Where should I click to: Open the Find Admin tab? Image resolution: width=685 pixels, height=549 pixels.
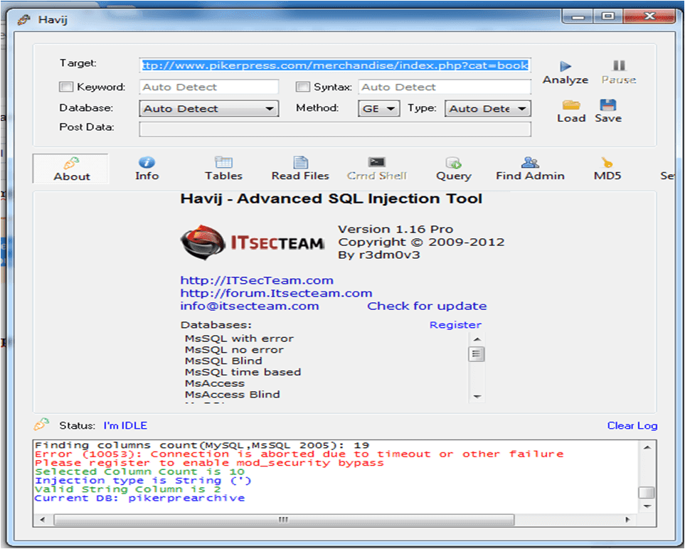coord(530,169)
